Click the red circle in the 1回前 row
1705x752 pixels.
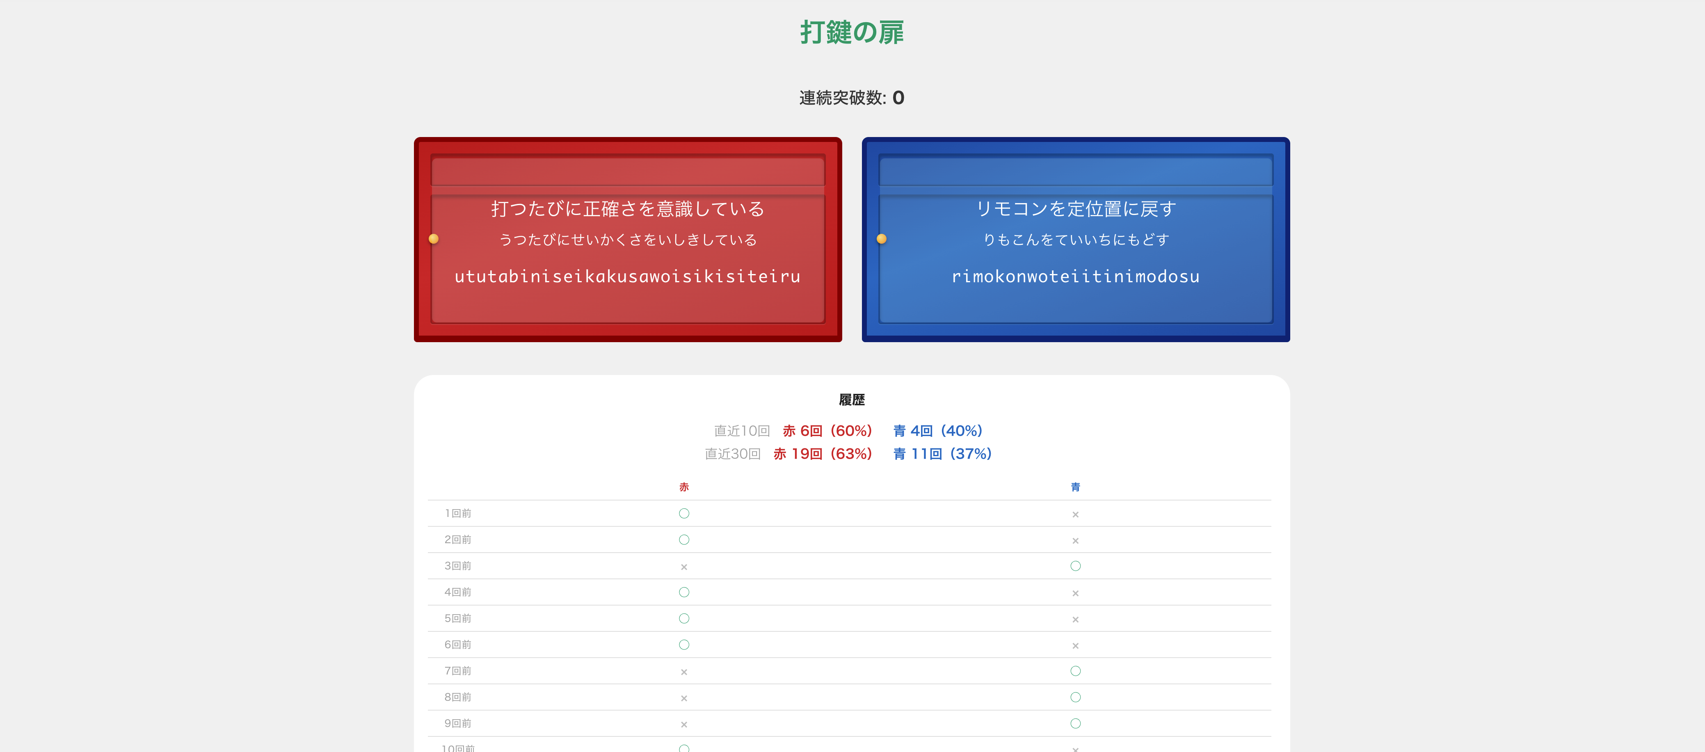(684, 514)
